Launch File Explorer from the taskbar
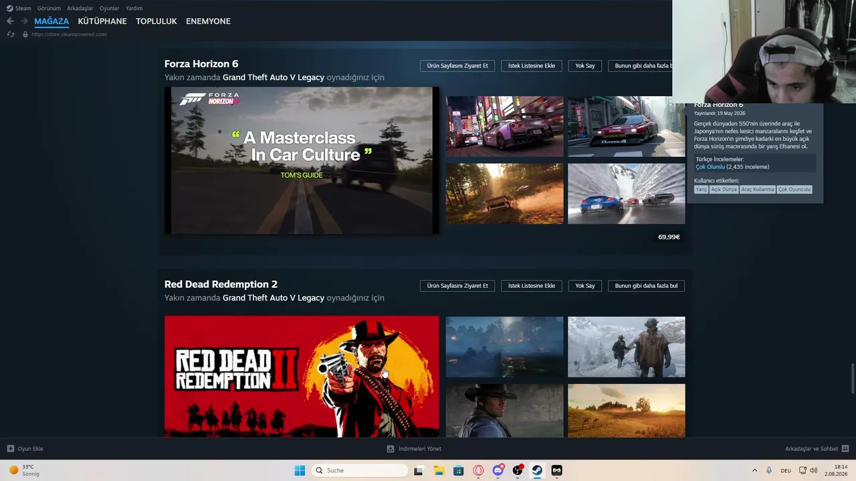 tap(439, 470)
